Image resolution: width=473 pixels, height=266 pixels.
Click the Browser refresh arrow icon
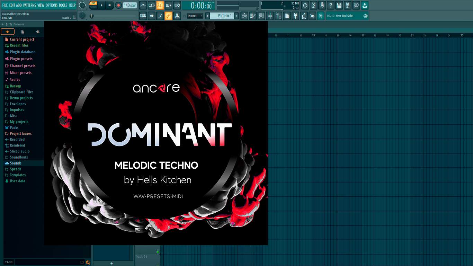click(11, 24)
